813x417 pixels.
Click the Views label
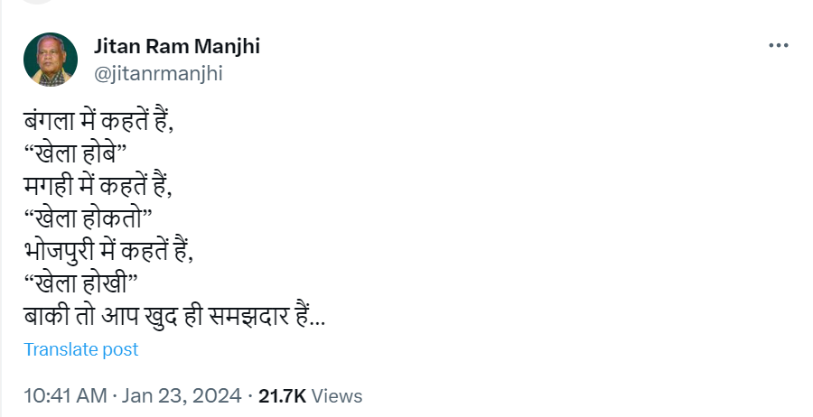pyautogui.click(x=337, y=395)
